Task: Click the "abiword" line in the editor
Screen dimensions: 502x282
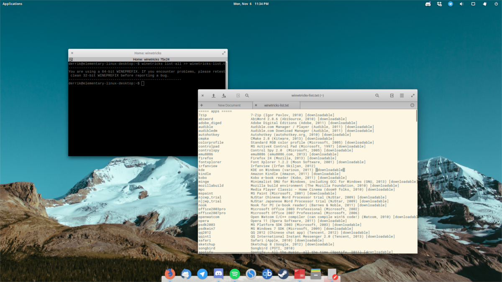Action: point(205,119)
